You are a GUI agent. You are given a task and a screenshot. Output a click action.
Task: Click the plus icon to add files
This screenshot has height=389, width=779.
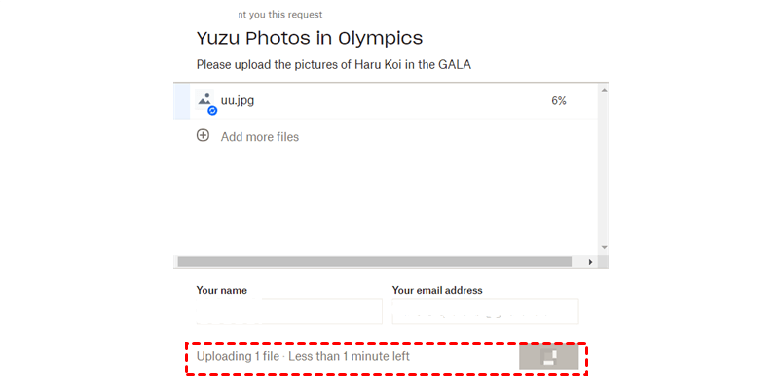tap(204, 136)
